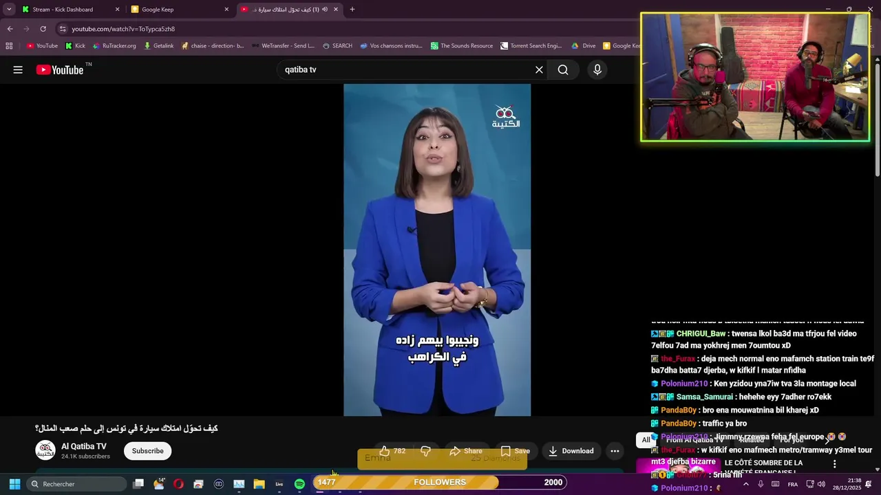Open the Opera browser taskbar icon
This screenshot has width=881, height=495.
click(179, 484)
